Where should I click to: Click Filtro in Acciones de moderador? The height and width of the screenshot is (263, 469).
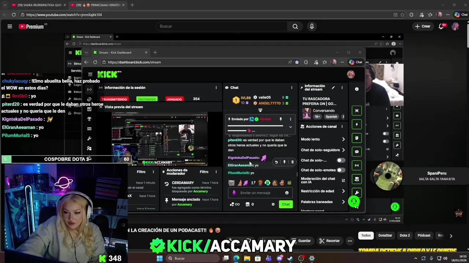[x=204, y=172]
